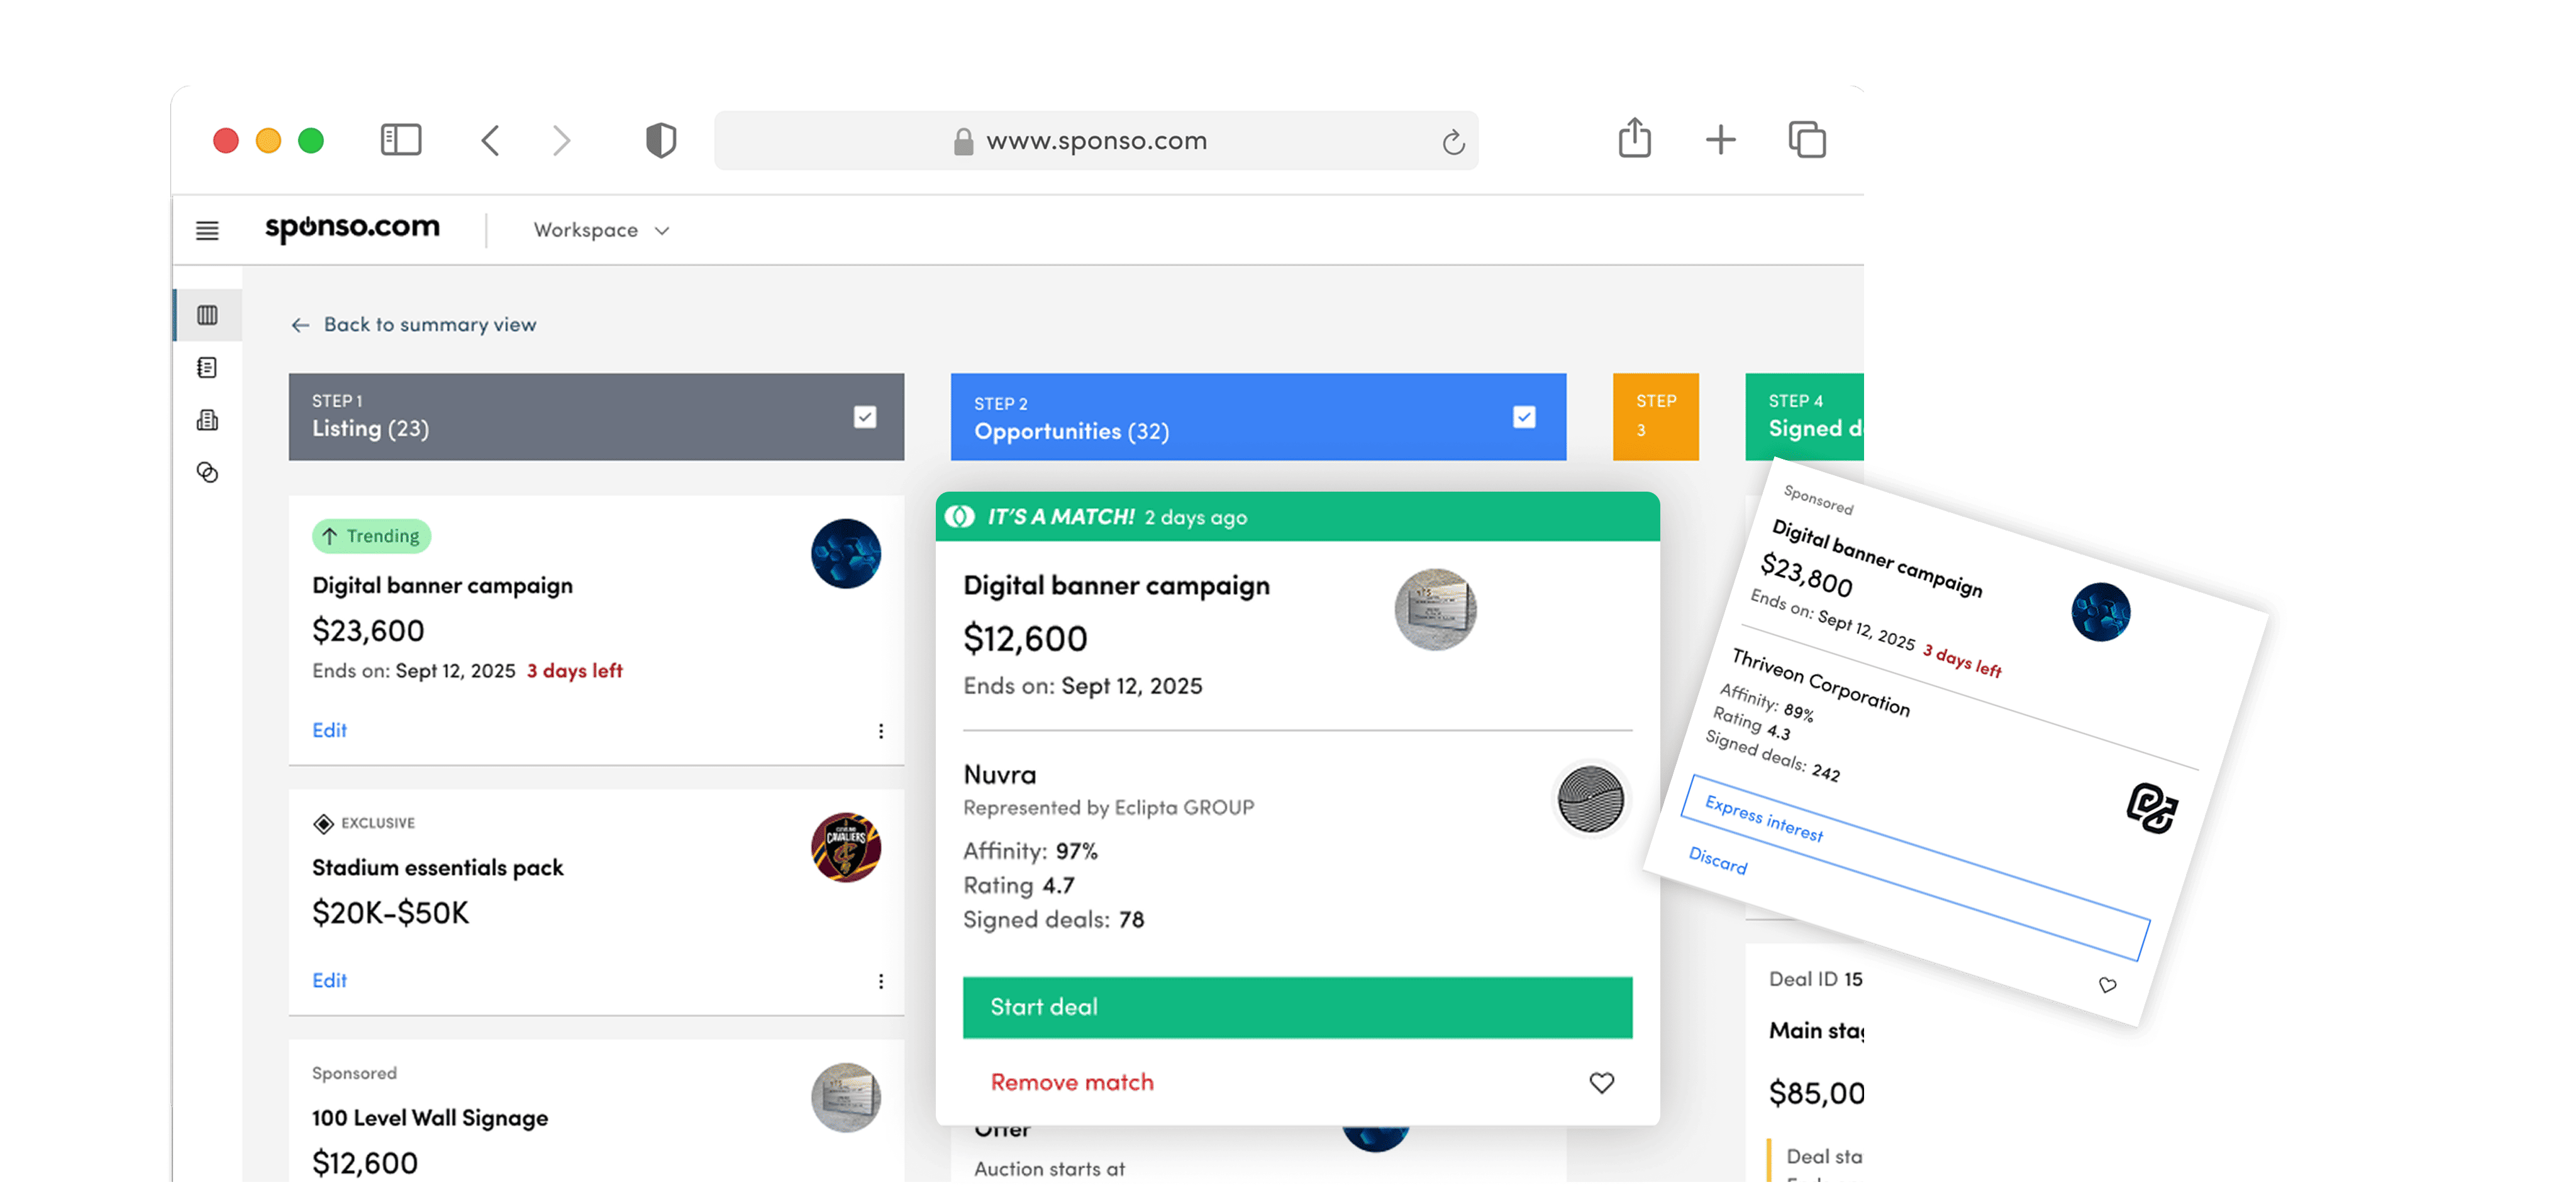The width and height of the screenshot is (2576, 1192).
Task: Click the building report sidebar icon
Action: click(x=207, y=420)
